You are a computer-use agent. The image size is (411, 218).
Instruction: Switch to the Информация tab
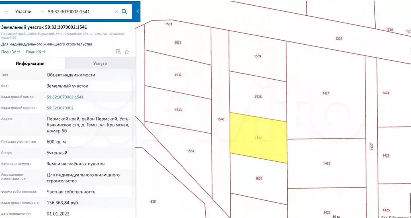30,64
